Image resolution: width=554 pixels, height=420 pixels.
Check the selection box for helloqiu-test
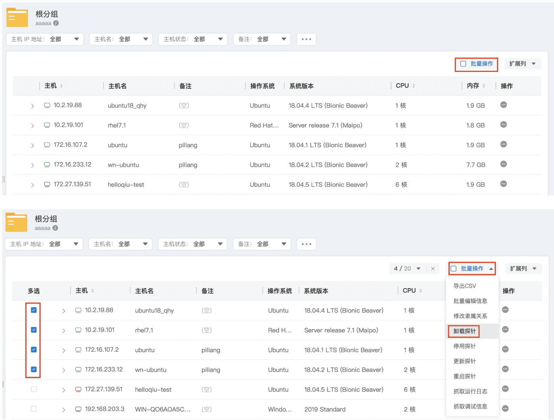33,389
